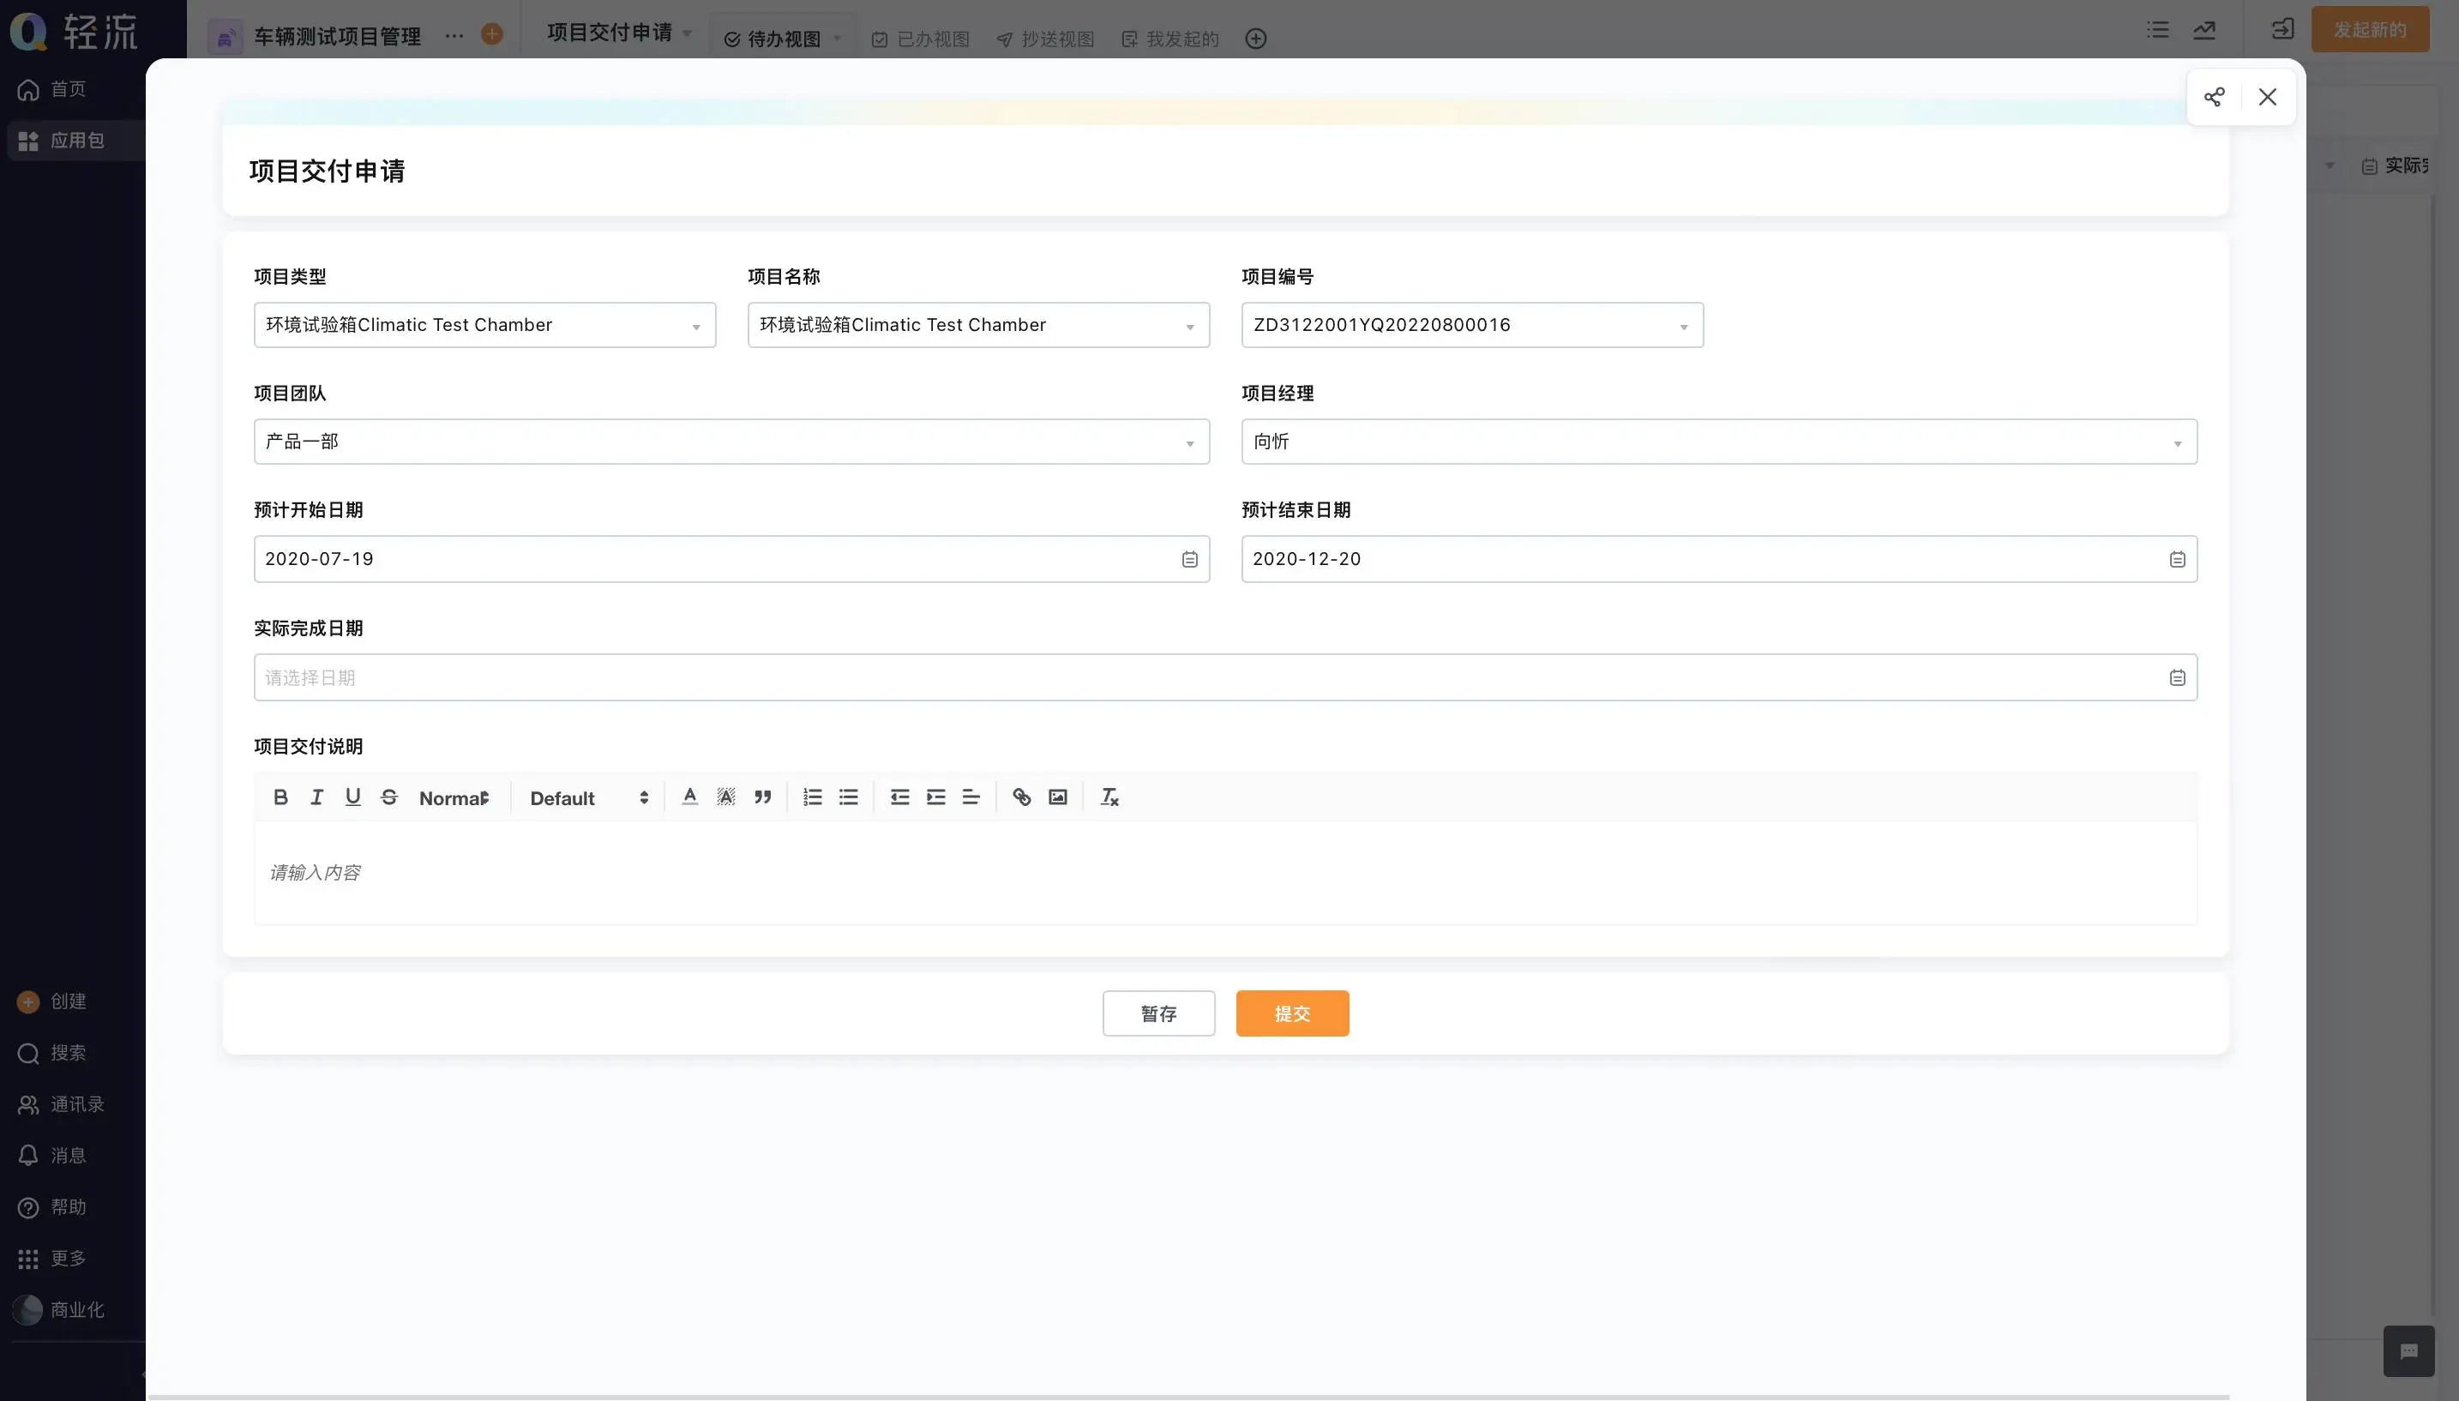Open the chat support bubble
The image size is (2459, 1401).
tap(2409, 1351)
